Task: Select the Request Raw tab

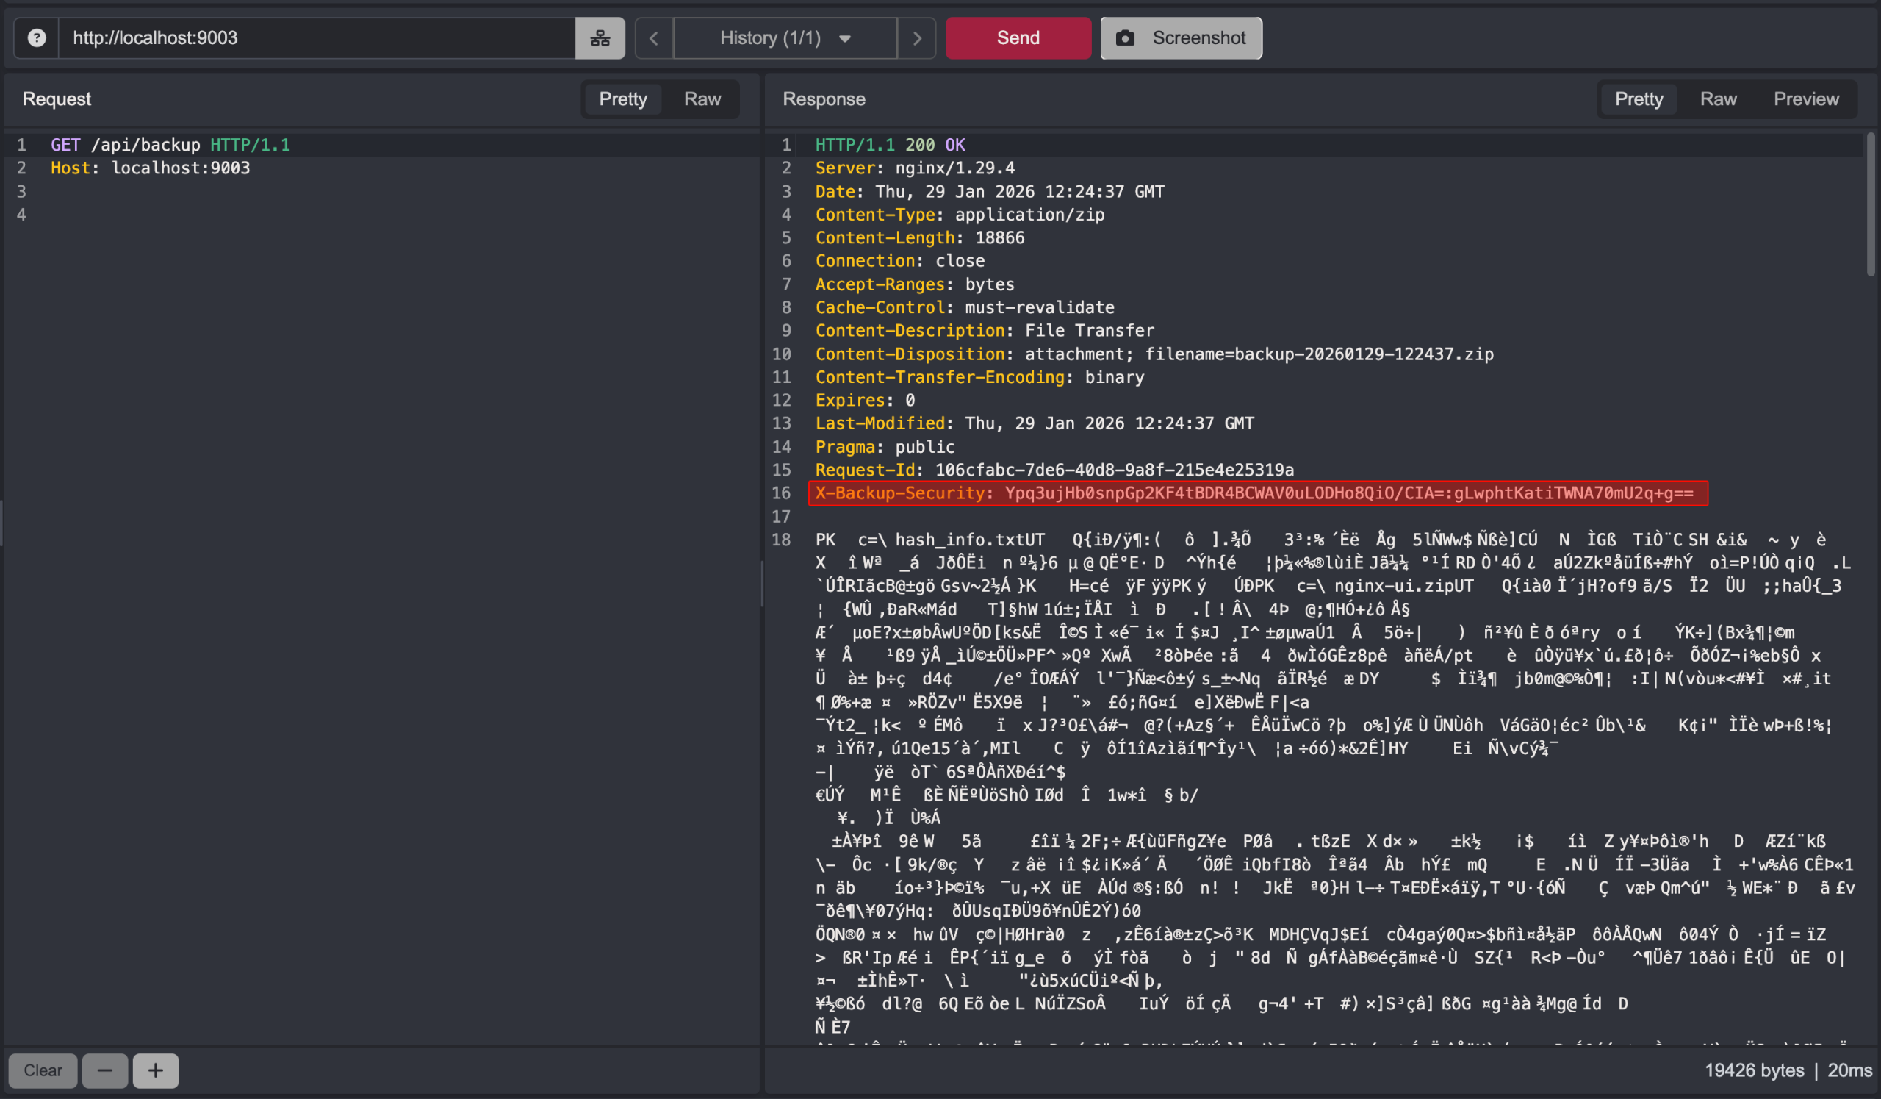Action: tap(702, 99)
